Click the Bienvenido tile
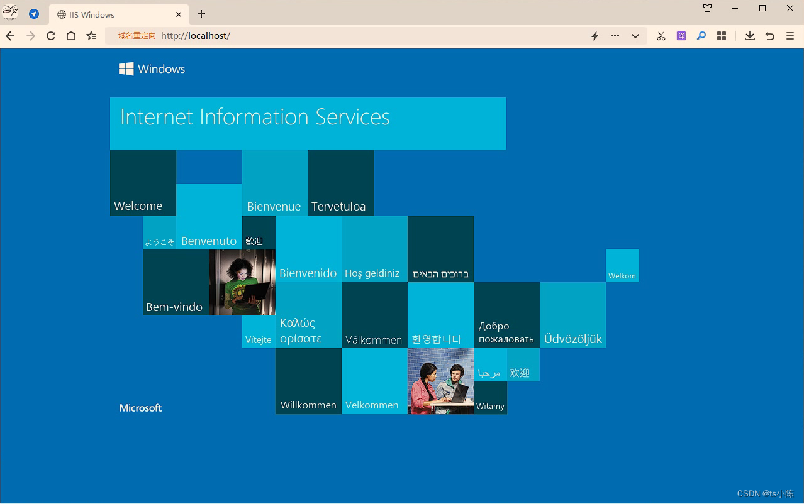The height and width of the screenshot is (504, 804). [308, 249]
